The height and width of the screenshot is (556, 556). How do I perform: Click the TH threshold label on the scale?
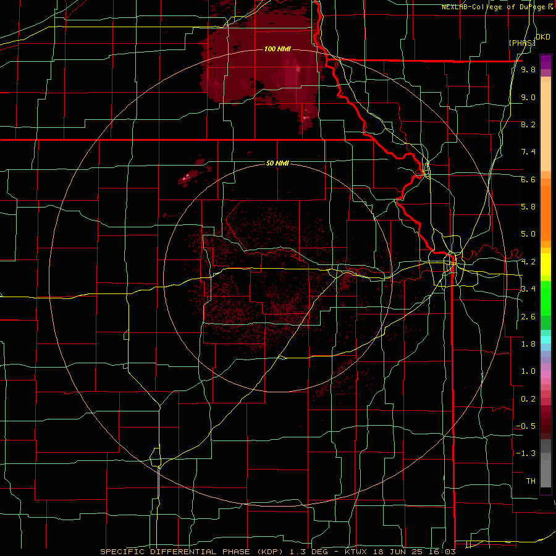coord(531,481)
